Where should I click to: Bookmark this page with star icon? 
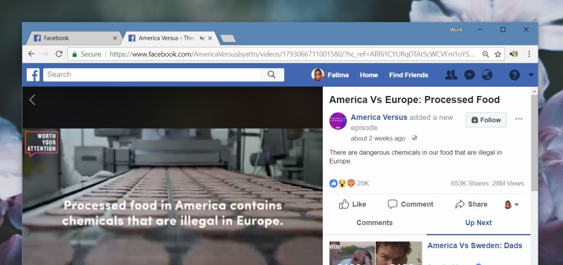[498, 54]
